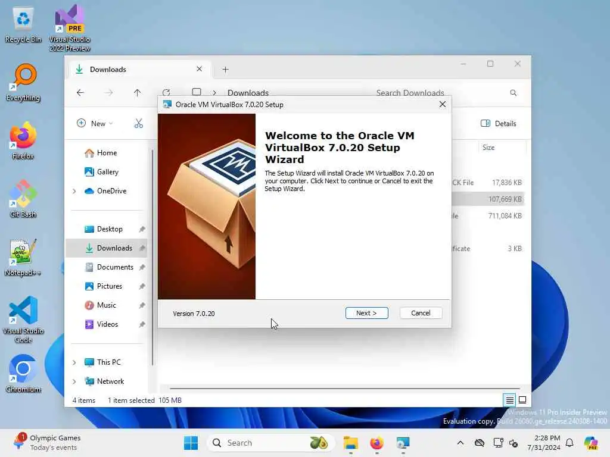Screen dimensions: 610x457
Task: Open Visual Studio 2022 Preview shortcut
Action: point(70,28)
